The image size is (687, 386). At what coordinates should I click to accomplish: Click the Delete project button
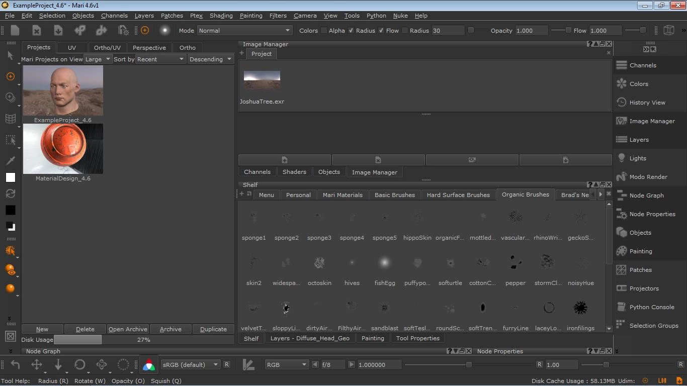(x=85, y=329)
